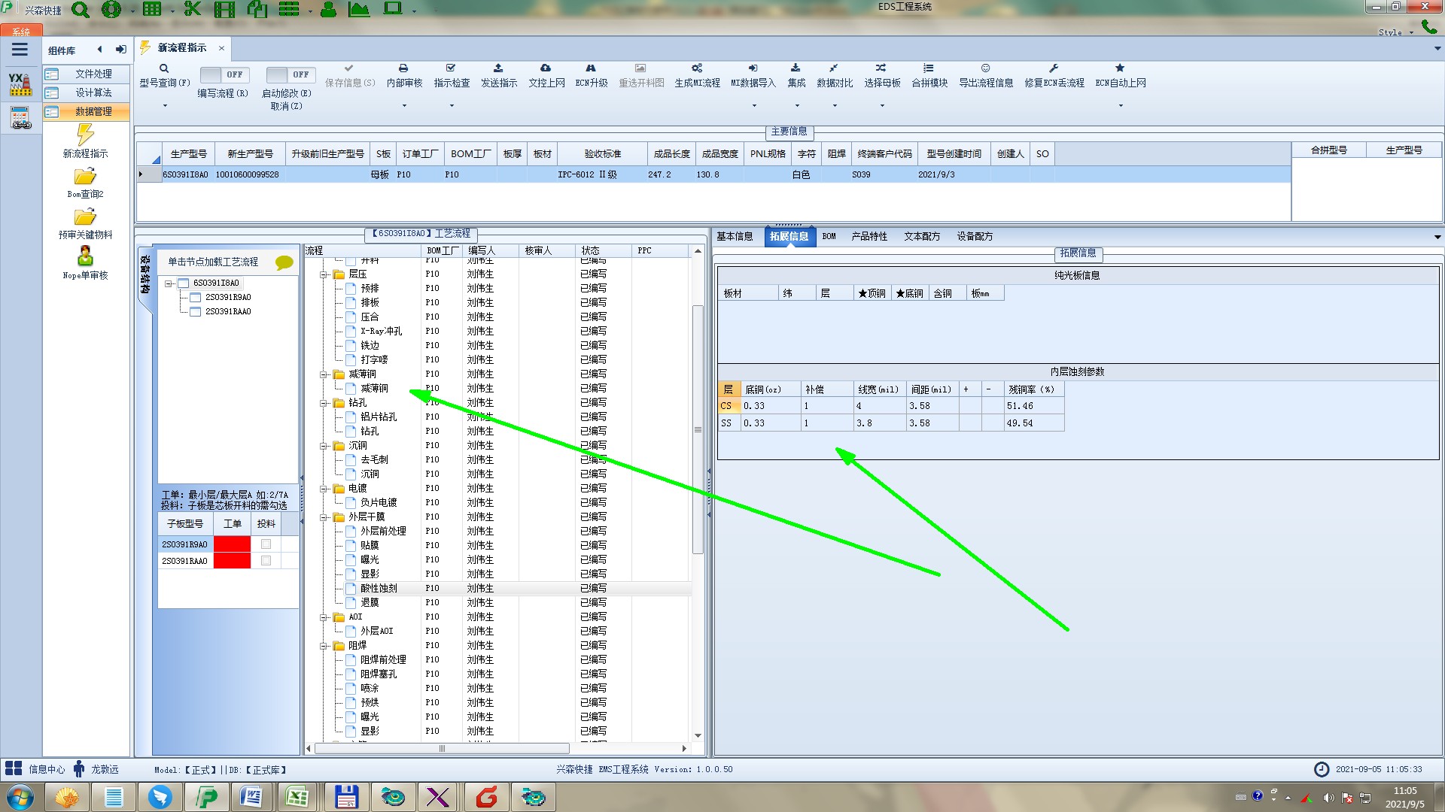This screenshot has width=1445, height=812.
Task: Click 选择母板 shuffle icon
Action: pos(881,68)
